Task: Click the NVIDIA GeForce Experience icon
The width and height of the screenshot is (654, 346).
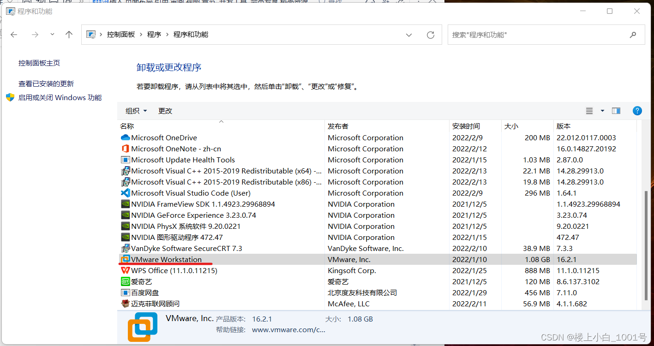Action: pos(125,215)
